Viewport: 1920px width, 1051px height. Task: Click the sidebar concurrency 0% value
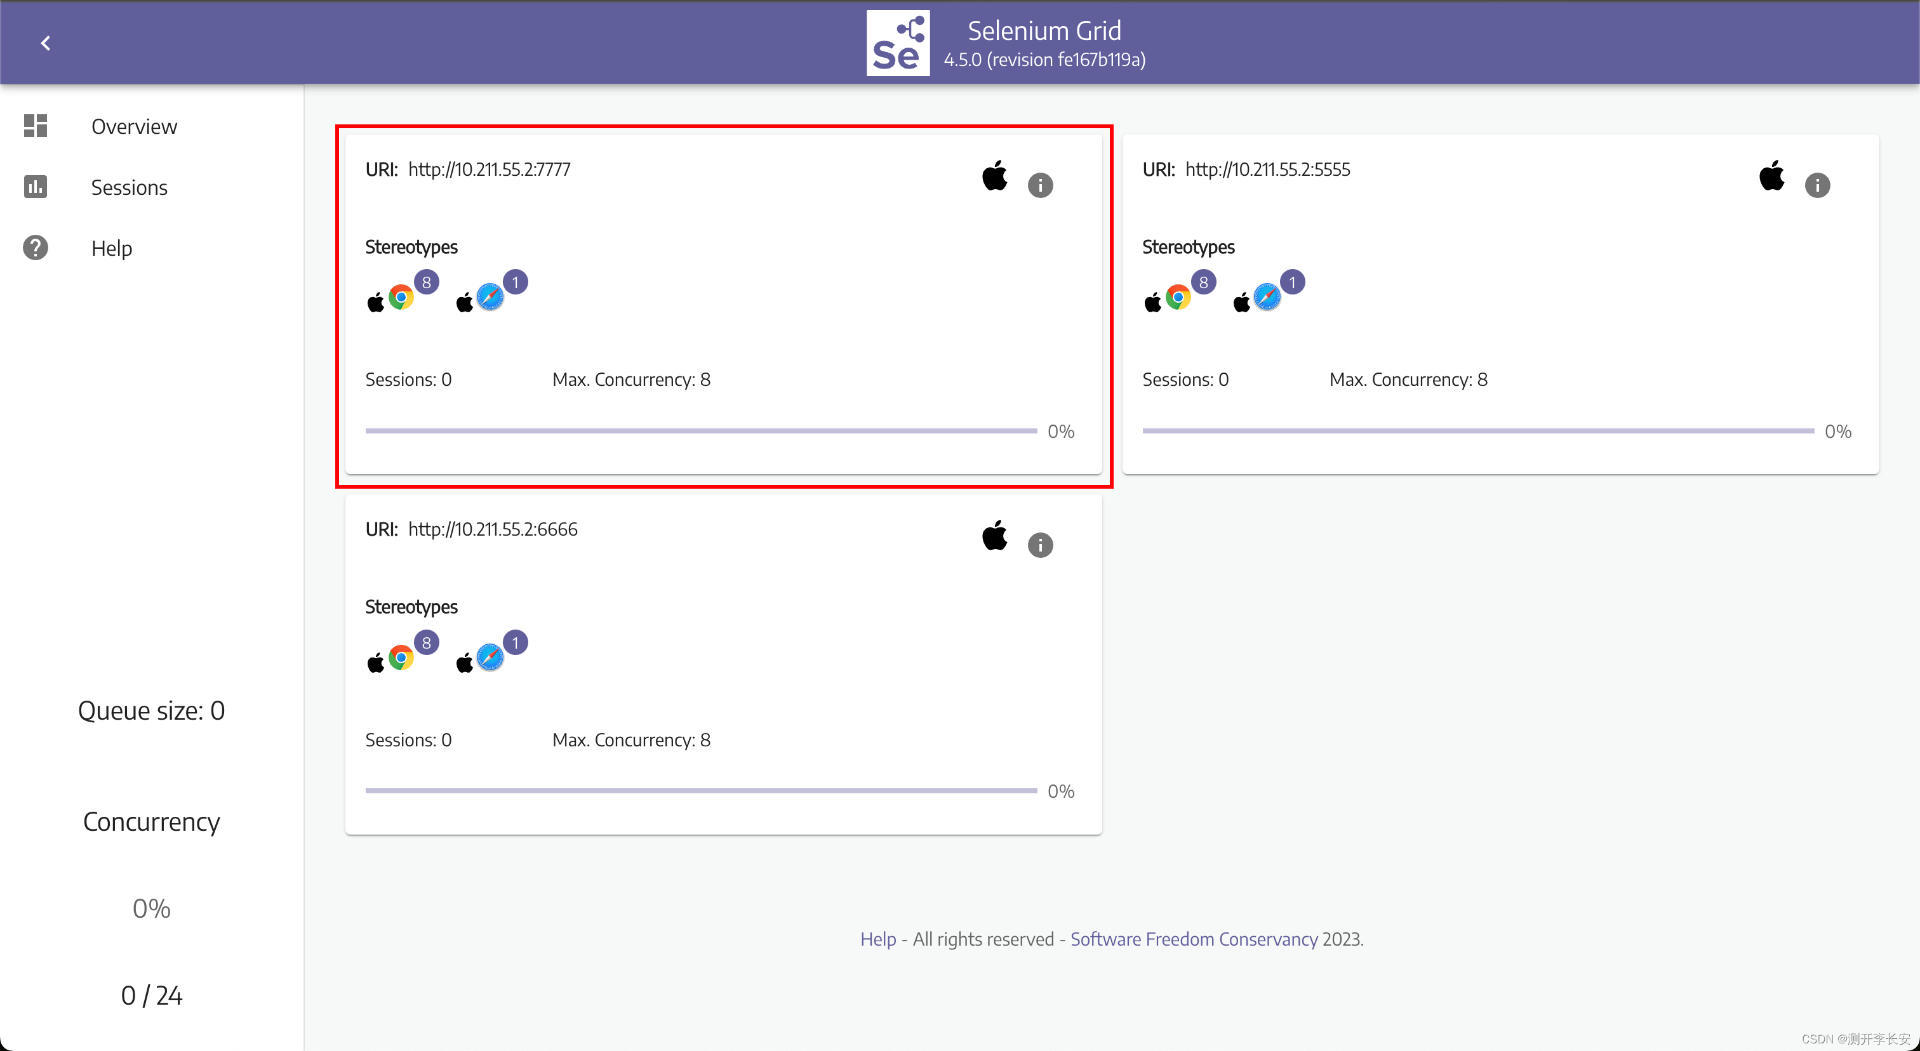coord(151,909)
